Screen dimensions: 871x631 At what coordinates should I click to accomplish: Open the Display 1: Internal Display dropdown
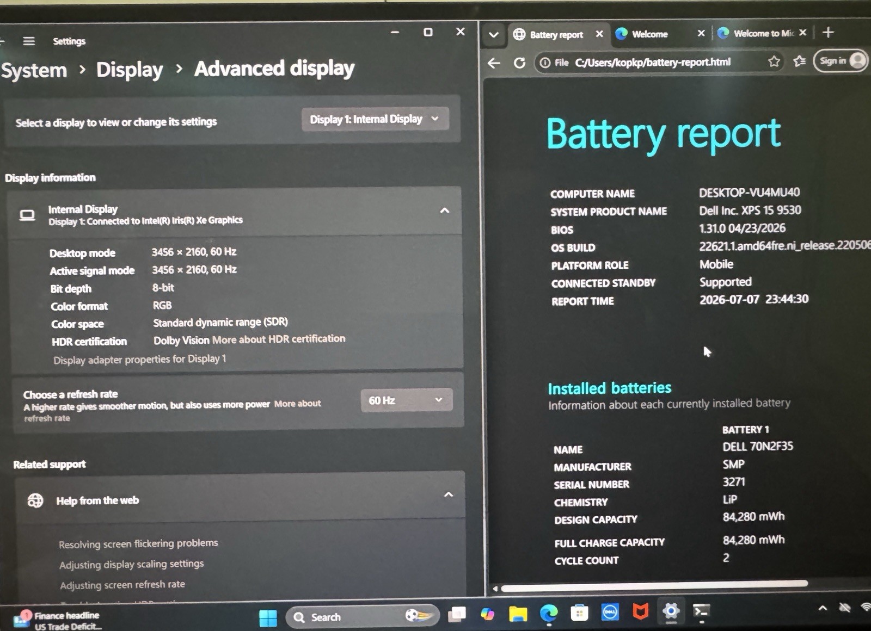pos(375,119)
